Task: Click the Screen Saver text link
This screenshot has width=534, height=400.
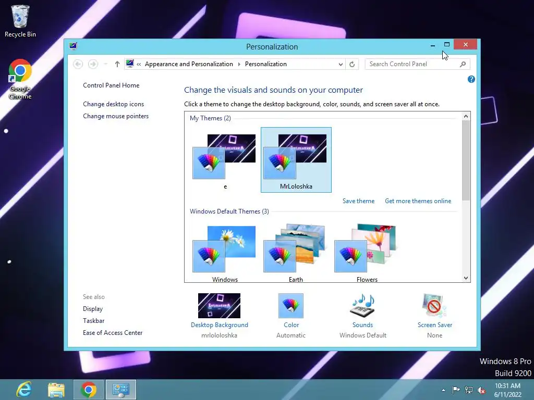Action: click(435, 325)
